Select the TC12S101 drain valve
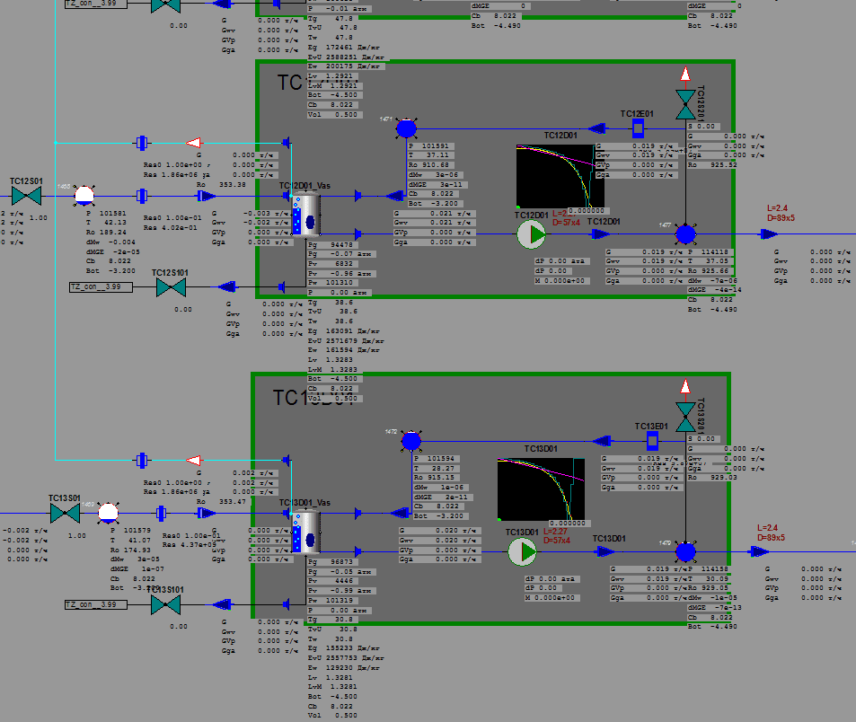 point(171,287)
